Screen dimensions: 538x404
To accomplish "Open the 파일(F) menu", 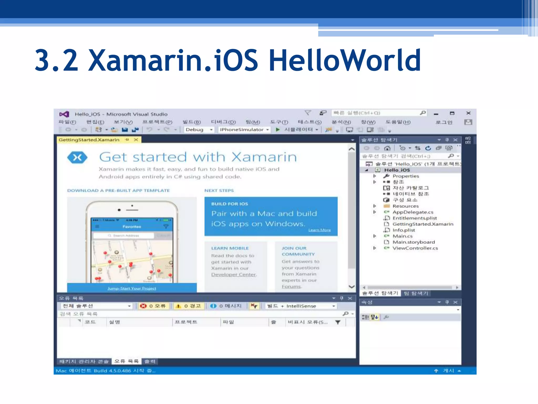I will coord(67,122).
